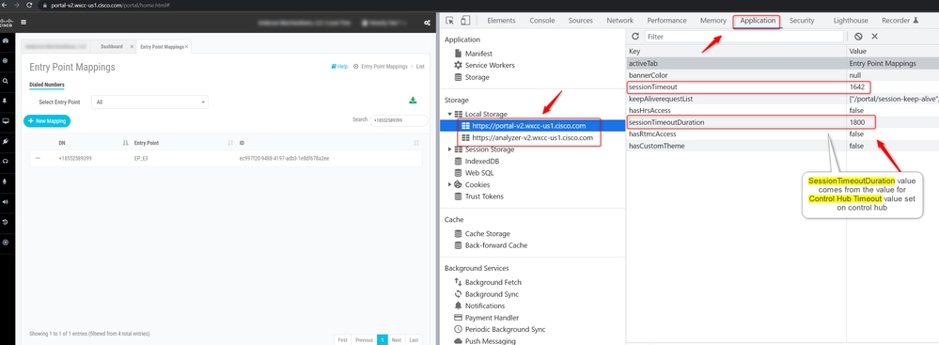Click the DevTools inspect element picker icon
Viewport: 939px width, 345px height.
point(450,21)
